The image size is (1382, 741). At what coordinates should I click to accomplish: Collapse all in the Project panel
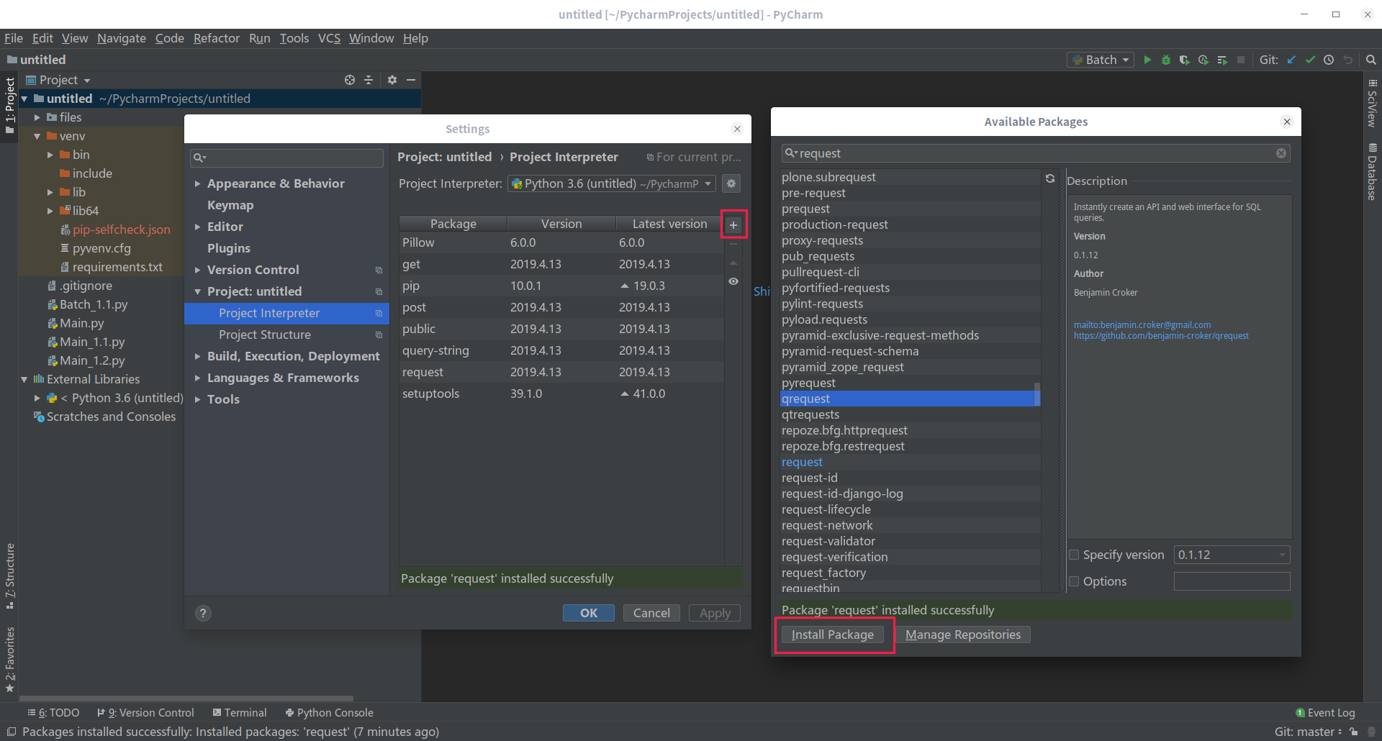point(369,80)
